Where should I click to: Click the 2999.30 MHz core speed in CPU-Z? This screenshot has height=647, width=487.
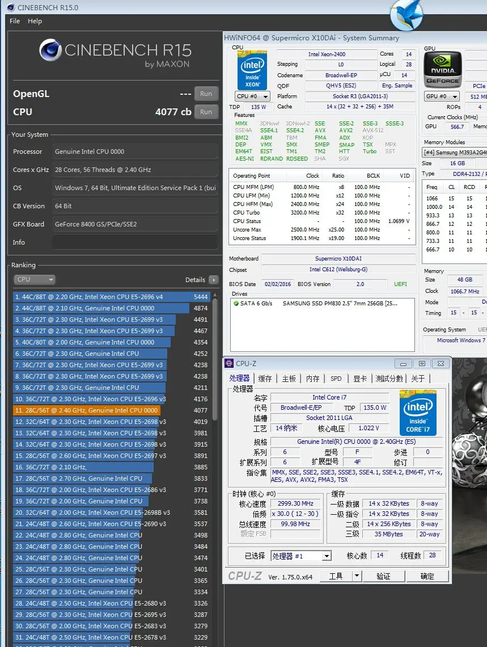tap(295, 503)
